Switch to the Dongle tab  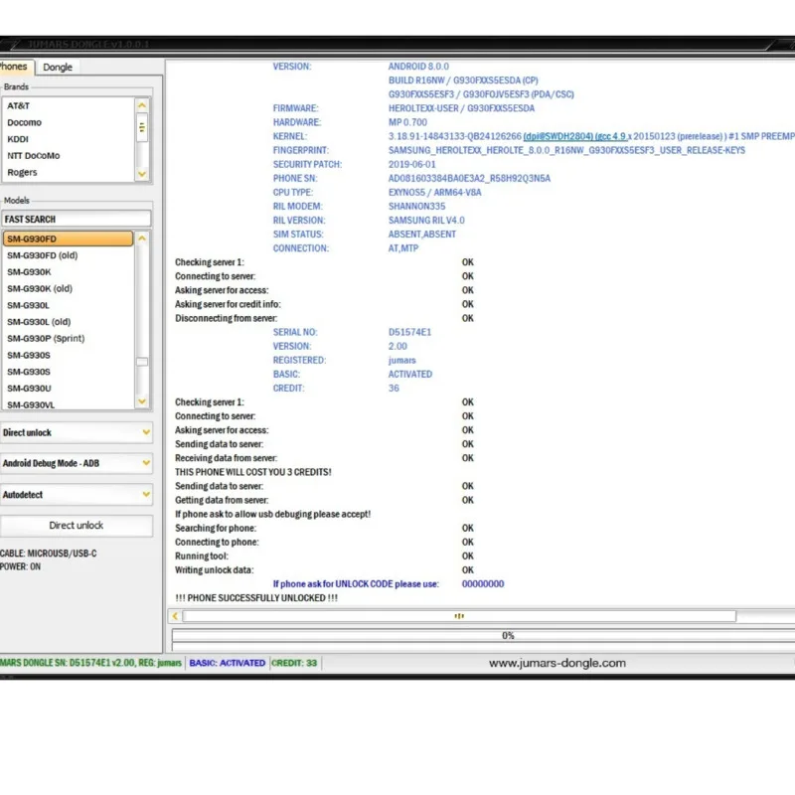click(58, 67)
